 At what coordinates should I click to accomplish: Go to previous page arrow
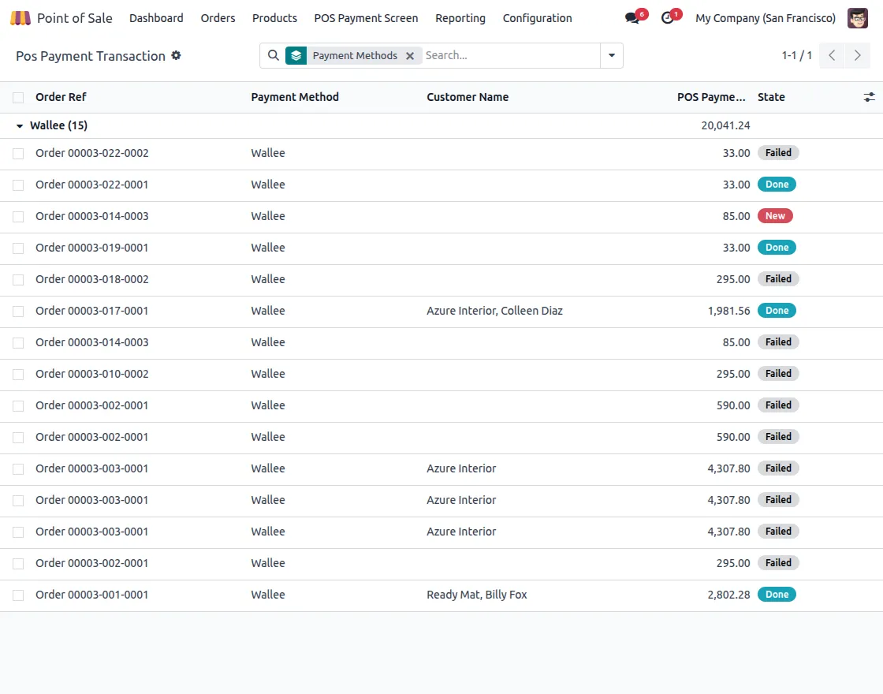pyautogui.click(x=832, y=55)
